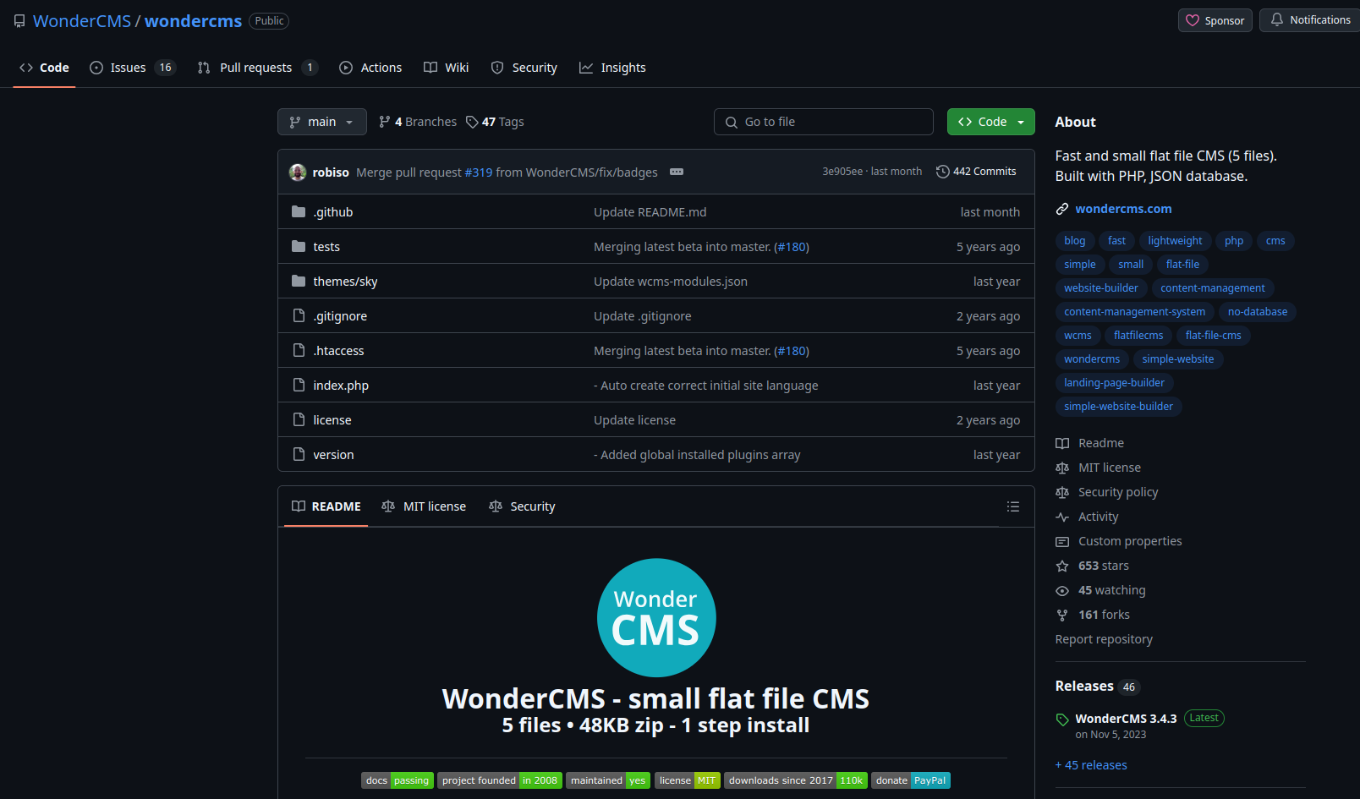This screenshot has height=799, width=1360.
Task: Select the simple-website-builder topic tag
Action: tap(1118, 407)
